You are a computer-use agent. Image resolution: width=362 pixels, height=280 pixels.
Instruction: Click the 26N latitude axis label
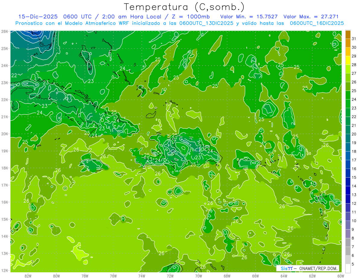click(5, 31)
